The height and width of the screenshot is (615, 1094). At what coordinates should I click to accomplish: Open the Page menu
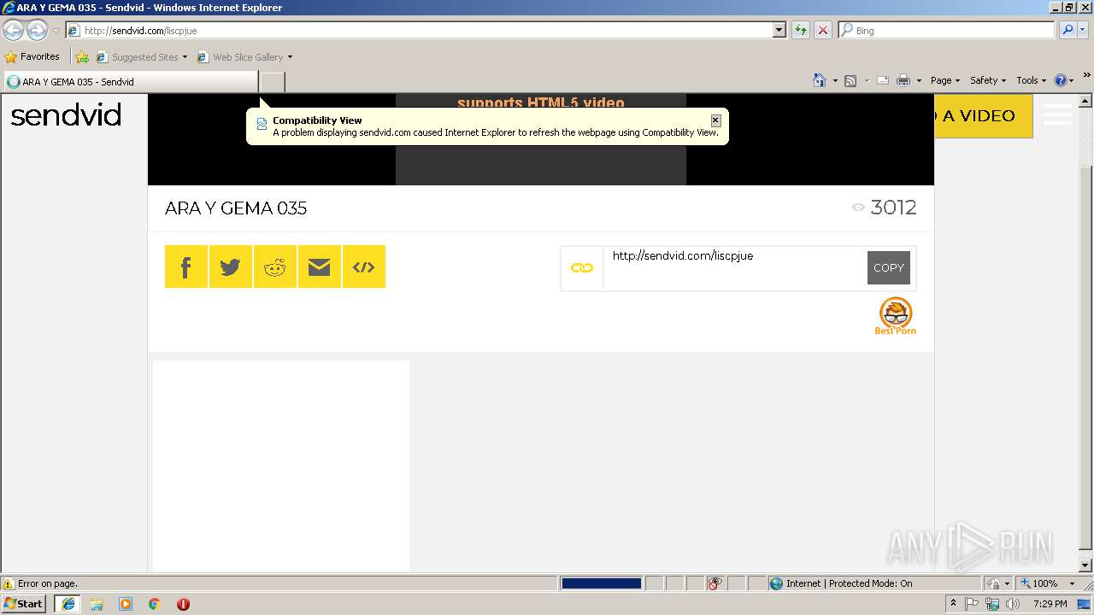[944, 80]
